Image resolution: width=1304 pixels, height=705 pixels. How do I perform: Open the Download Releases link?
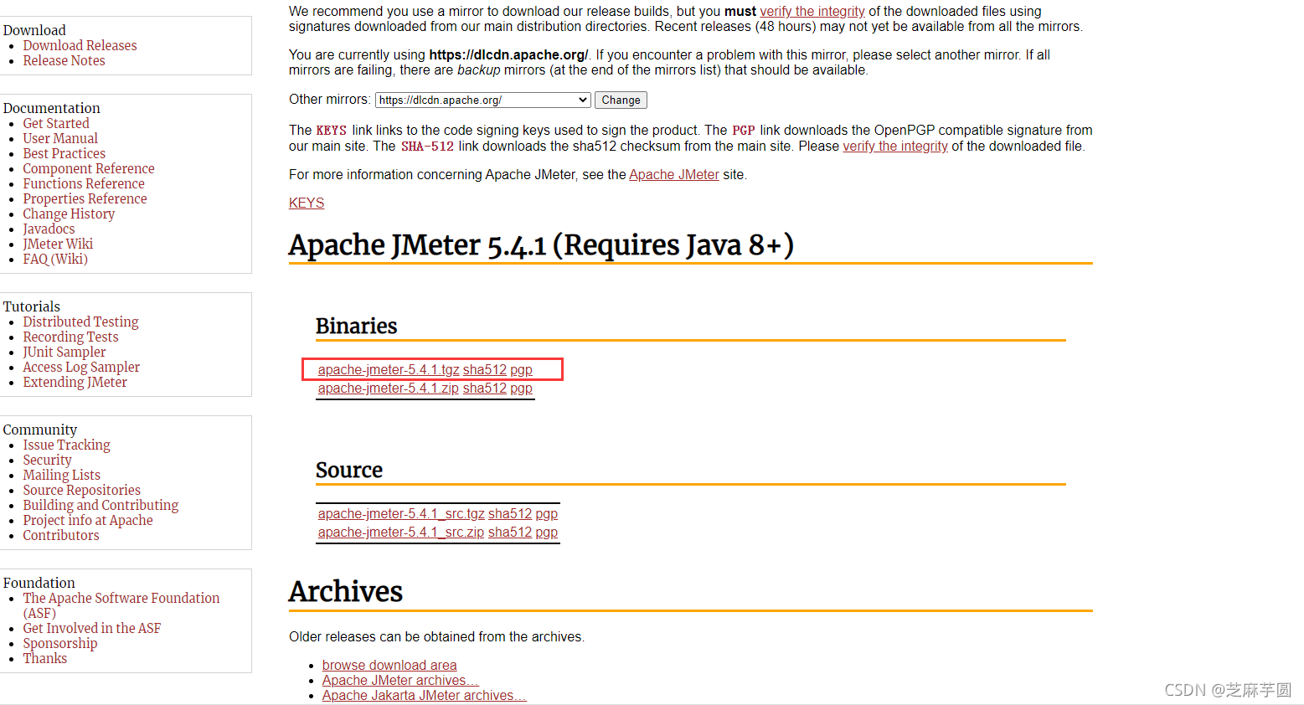click(80, 45)
